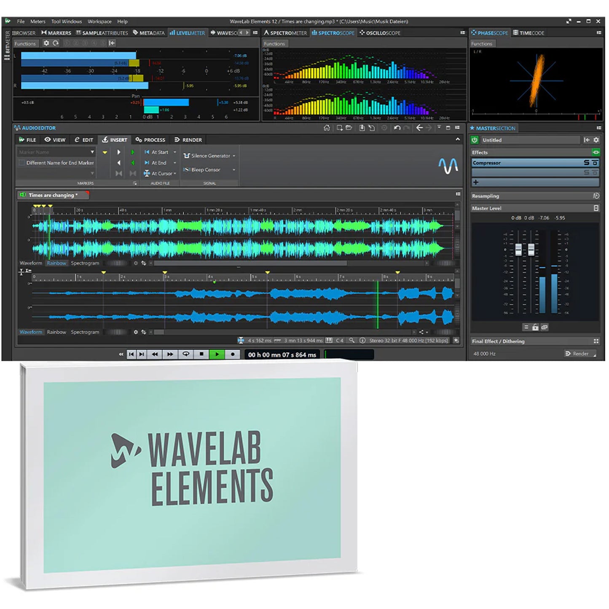Open the Marker Name dropdown
Image resolution: width=609 pixels, height=609 pixels.
click(92, 152)
